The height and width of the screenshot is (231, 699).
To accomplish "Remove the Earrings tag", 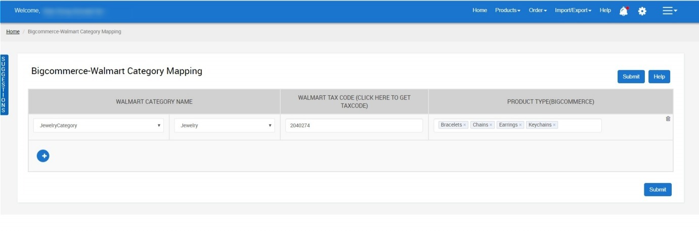I will 520,125.
